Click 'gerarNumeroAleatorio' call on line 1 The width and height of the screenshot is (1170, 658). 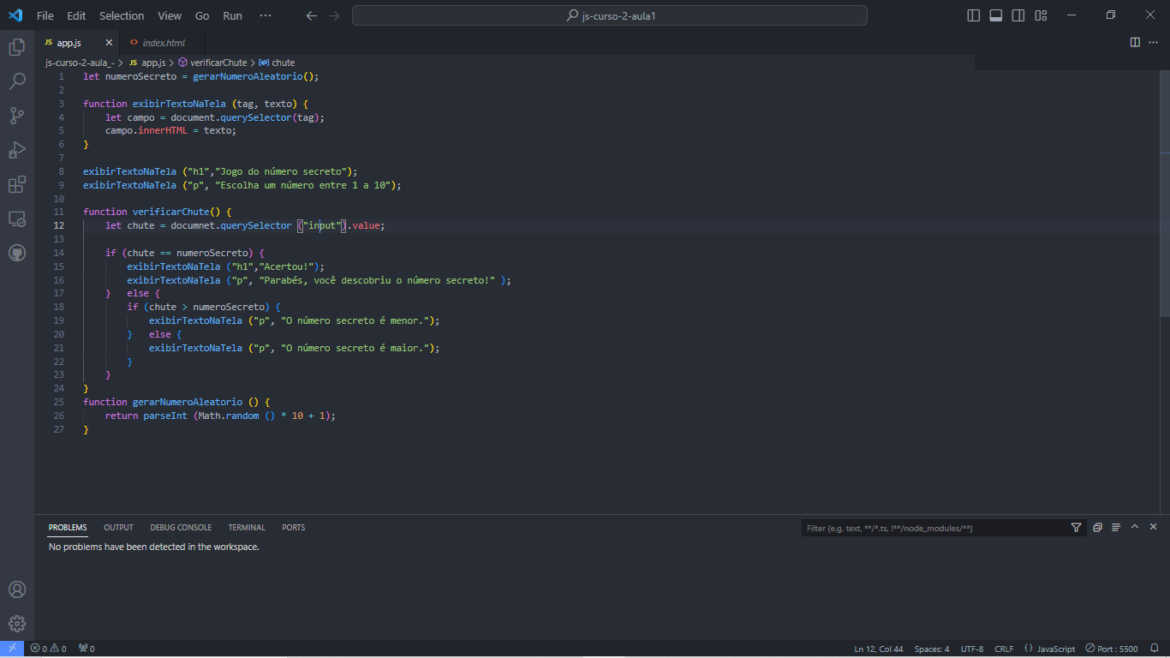click(x=248, y=76)
